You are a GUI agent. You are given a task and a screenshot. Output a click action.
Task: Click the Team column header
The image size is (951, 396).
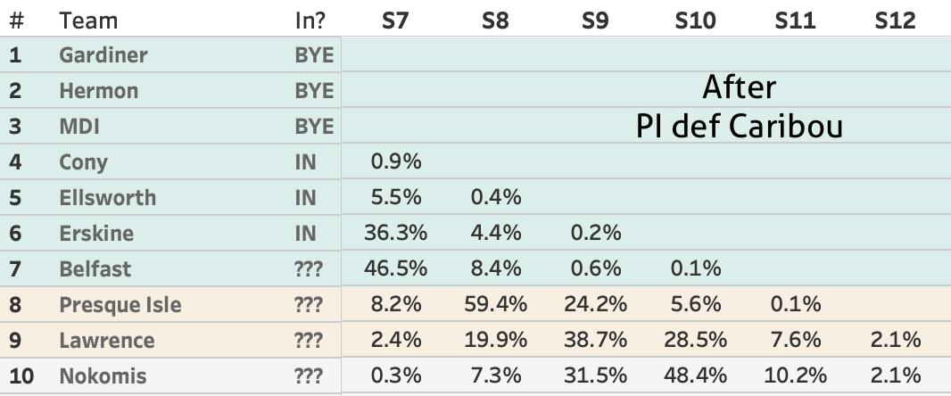pyautogui.click(x=88, y=20)
